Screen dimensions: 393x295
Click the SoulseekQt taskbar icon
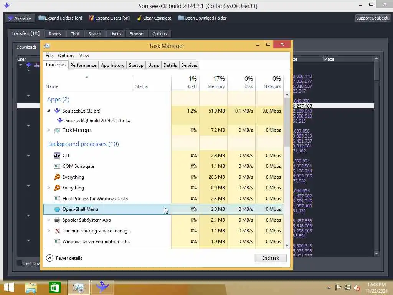[x=102, y=287]
